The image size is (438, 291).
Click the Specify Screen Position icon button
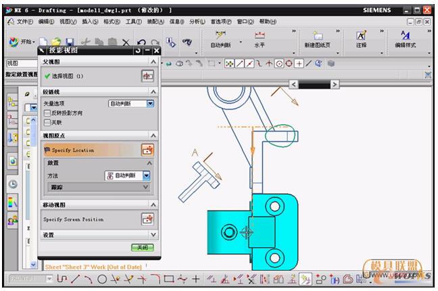point(147,219)
